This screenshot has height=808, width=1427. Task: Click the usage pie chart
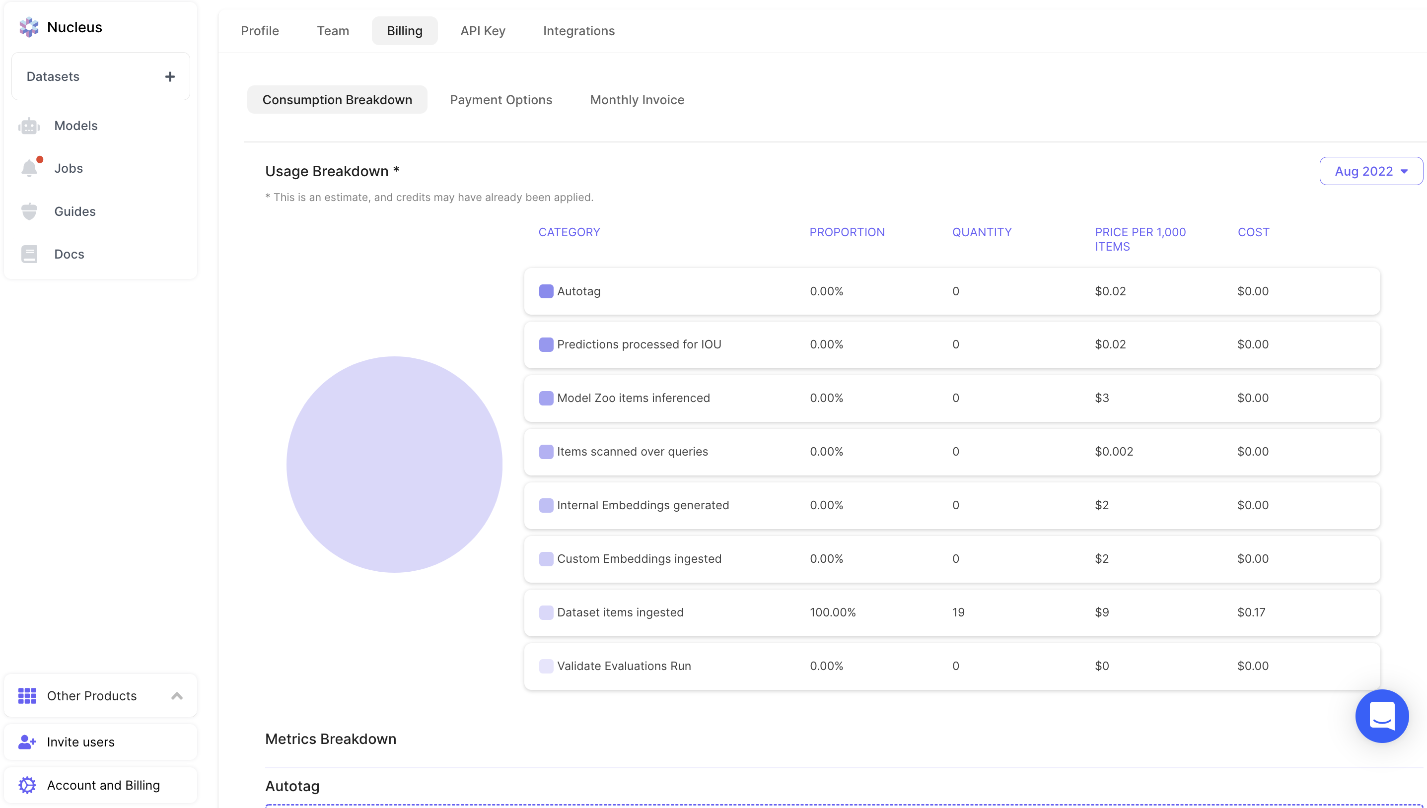click(x=394, y=465)
